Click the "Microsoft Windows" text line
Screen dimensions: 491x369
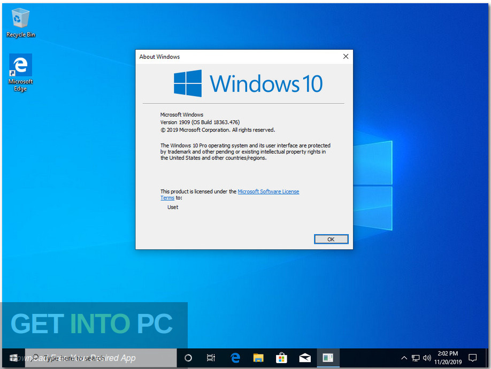click(182, 114)
